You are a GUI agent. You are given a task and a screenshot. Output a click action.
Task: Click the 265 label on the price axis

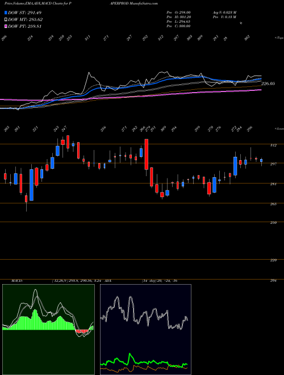click(x=273, y=204)
